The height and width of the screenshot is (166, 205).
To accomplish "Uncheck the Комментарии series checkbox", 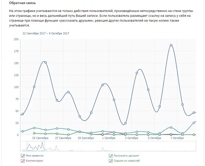I will (23, 161).
